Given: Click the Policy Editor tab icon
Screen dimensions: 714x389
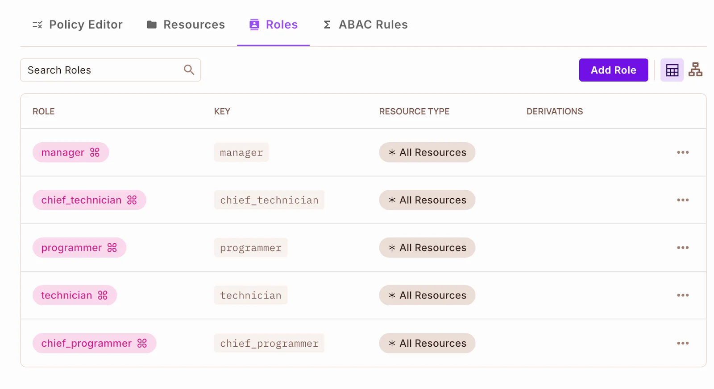Looking at the screenshot, I should (37, 25).
